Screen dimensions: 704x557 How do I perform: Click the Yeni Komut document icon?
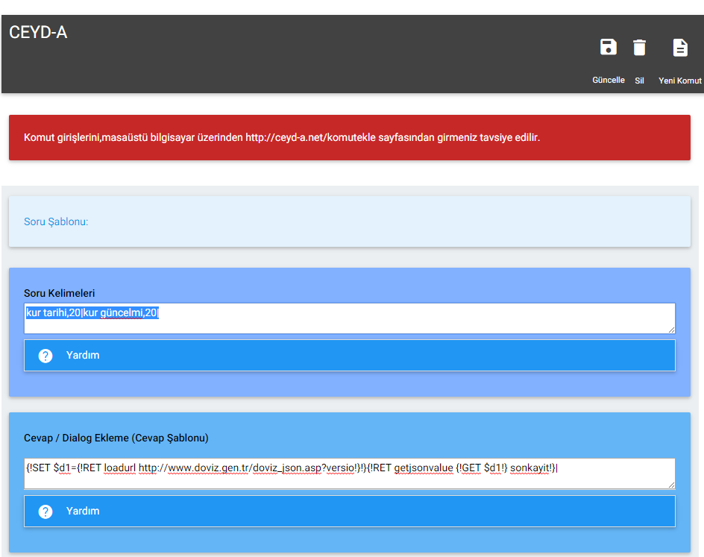pos(680,48)
